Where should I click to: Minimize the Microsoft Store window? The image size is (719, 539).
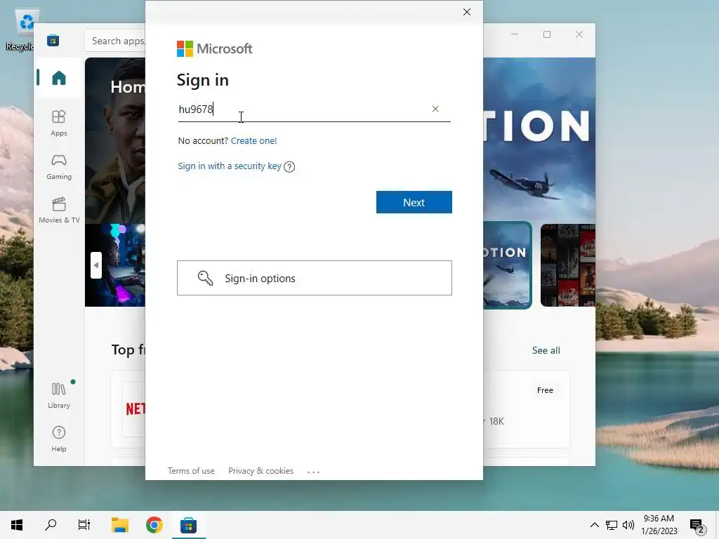point(515,34)
